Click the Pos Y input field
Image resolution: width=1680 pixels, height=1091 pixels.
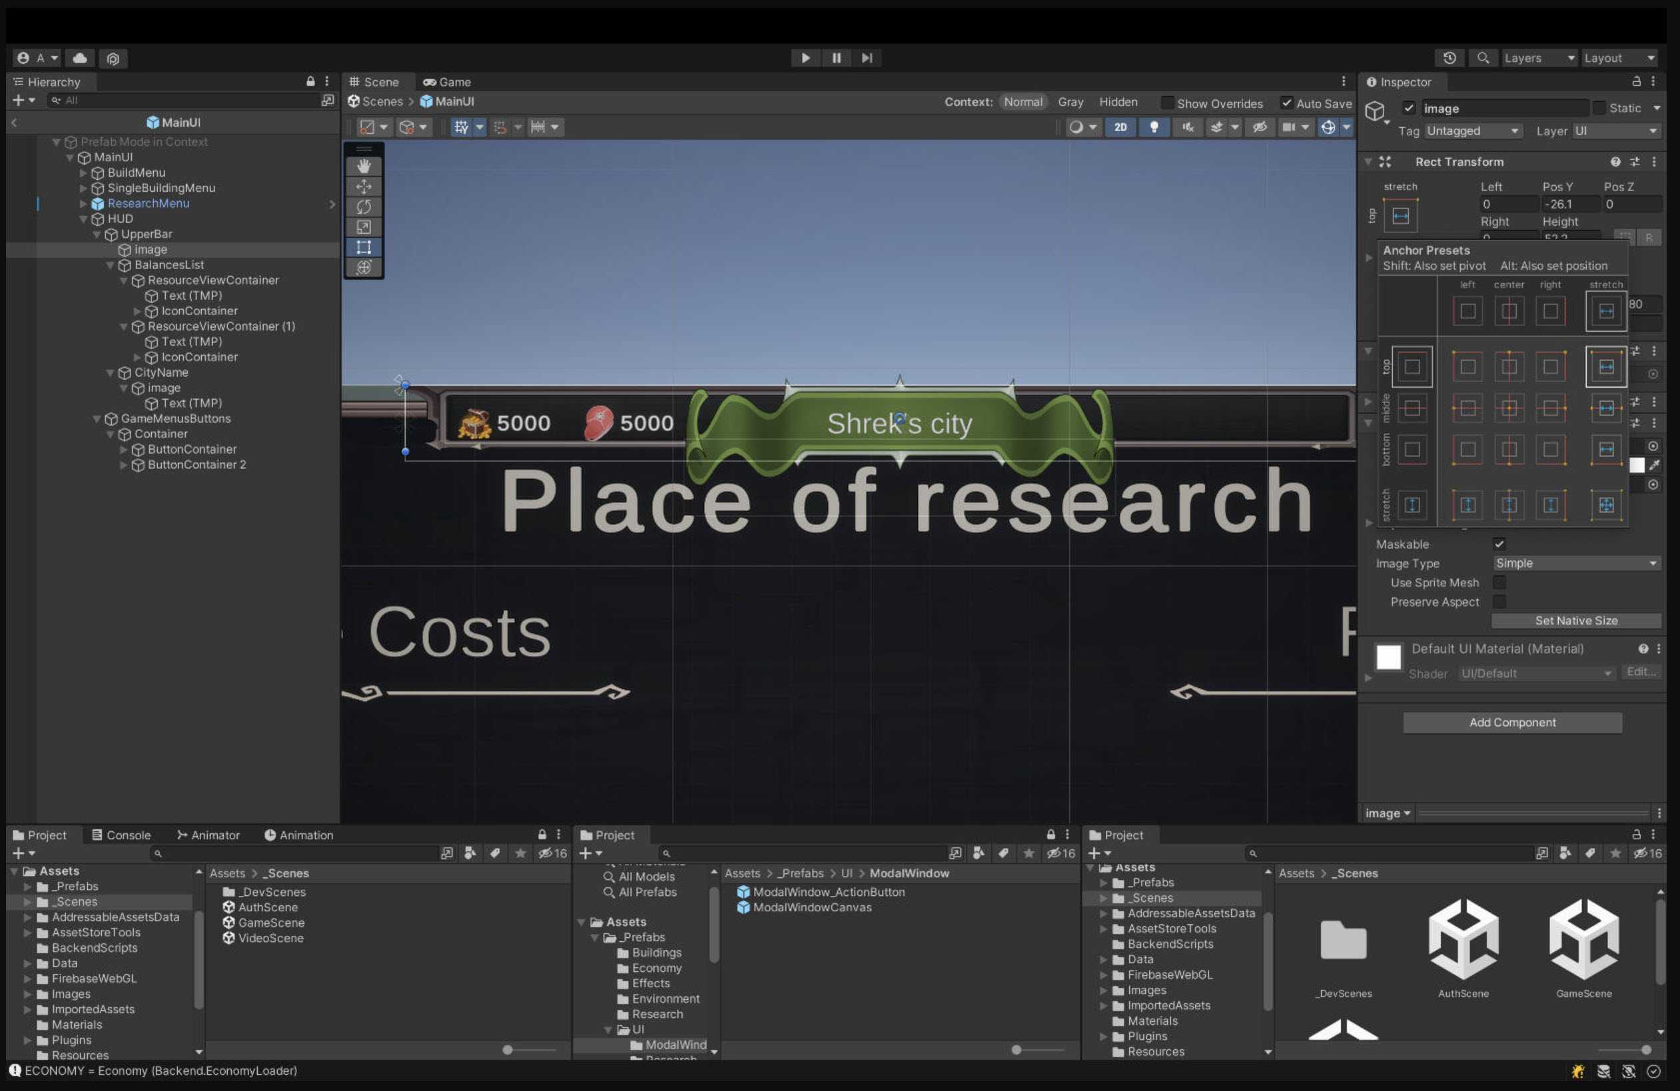(x=1570, y=204)
